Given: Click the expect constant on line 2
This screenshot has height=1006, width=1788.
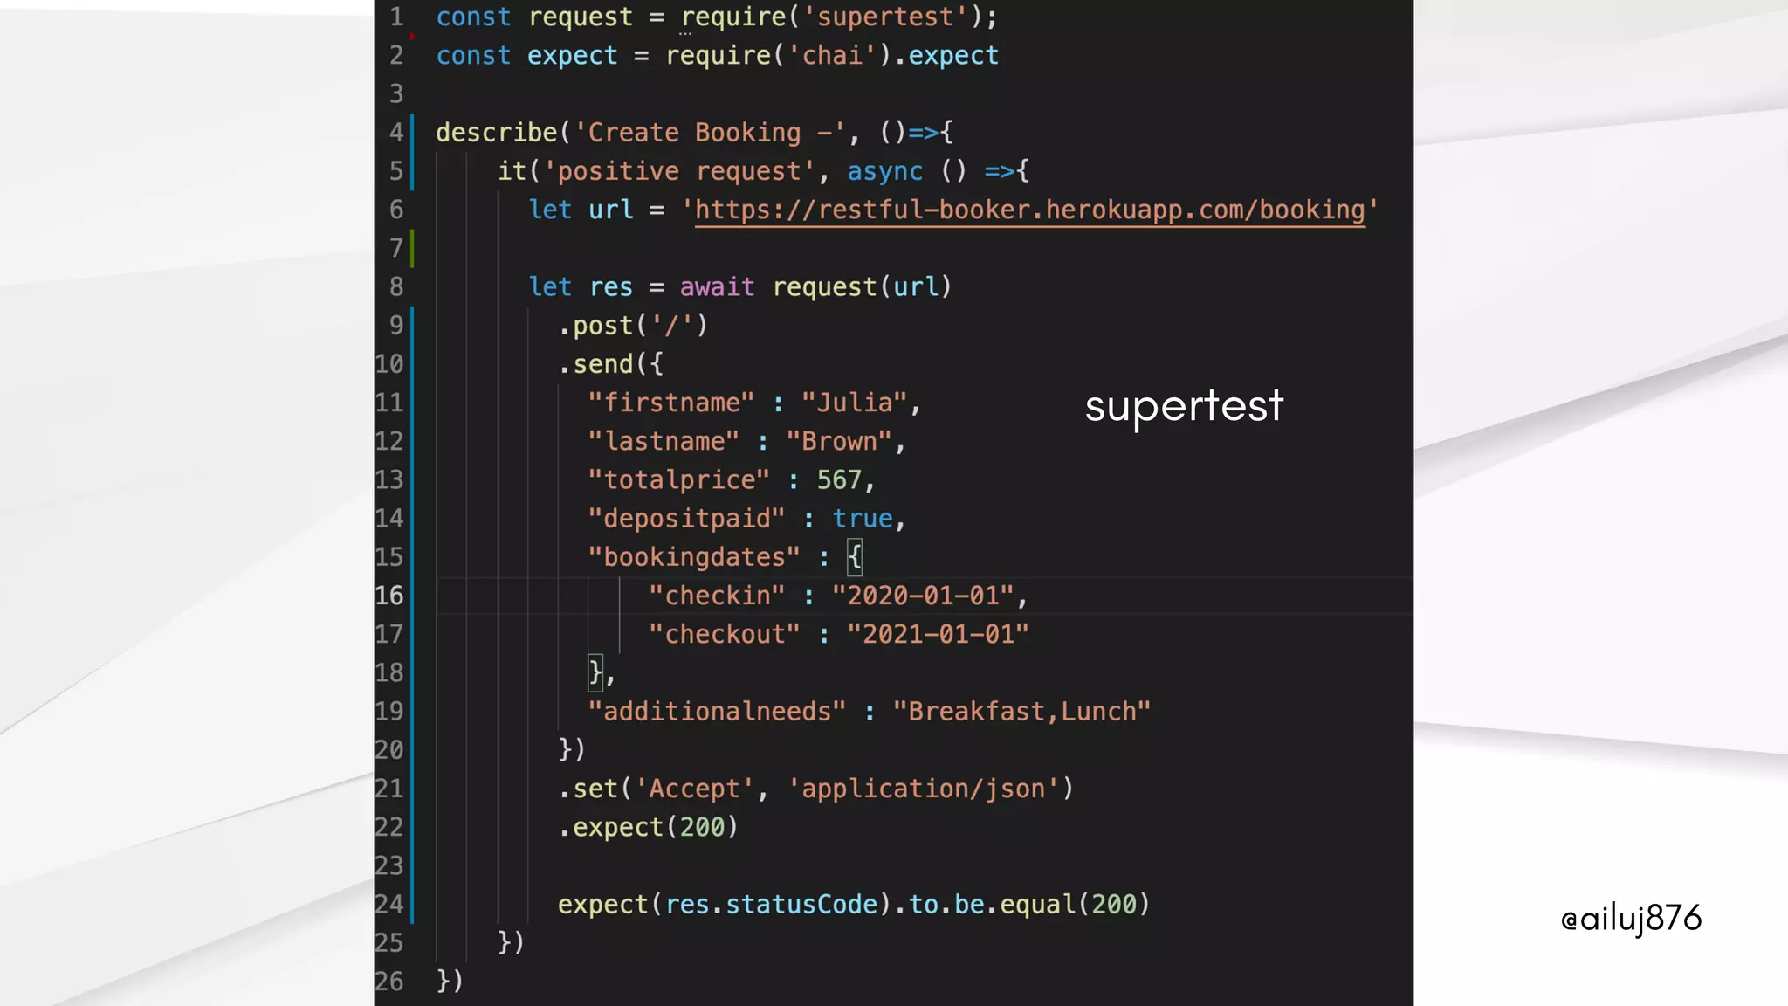Looking at the screenshot, I should coord(572,55).
